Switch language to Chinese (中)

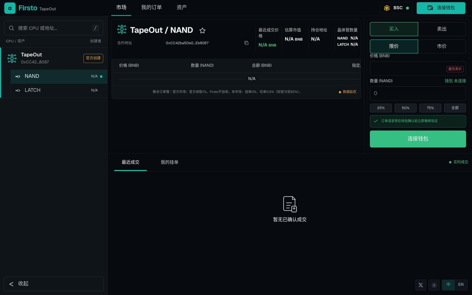tap(448, 285)
